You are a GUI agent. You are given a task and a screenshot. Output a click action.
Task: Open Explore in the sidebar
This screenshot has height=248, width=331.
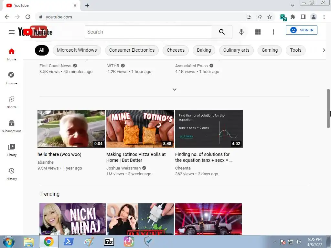12,78
